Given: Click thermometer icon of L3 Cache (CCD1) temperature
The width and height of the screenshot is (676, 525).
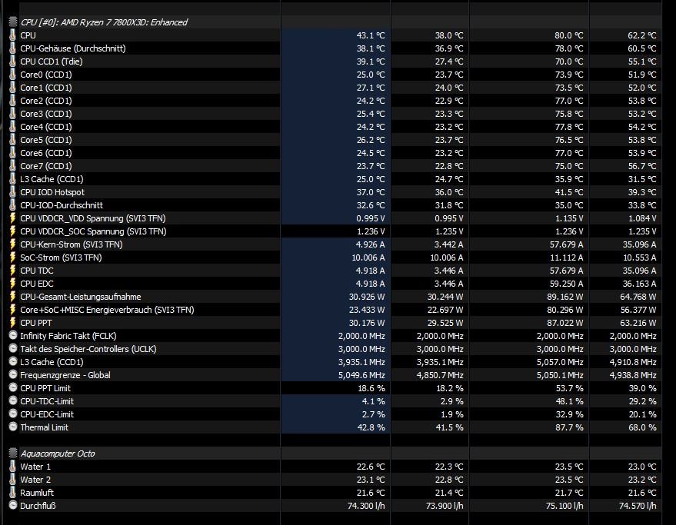Looking at the screenshot, I should (x=13, y=179).
